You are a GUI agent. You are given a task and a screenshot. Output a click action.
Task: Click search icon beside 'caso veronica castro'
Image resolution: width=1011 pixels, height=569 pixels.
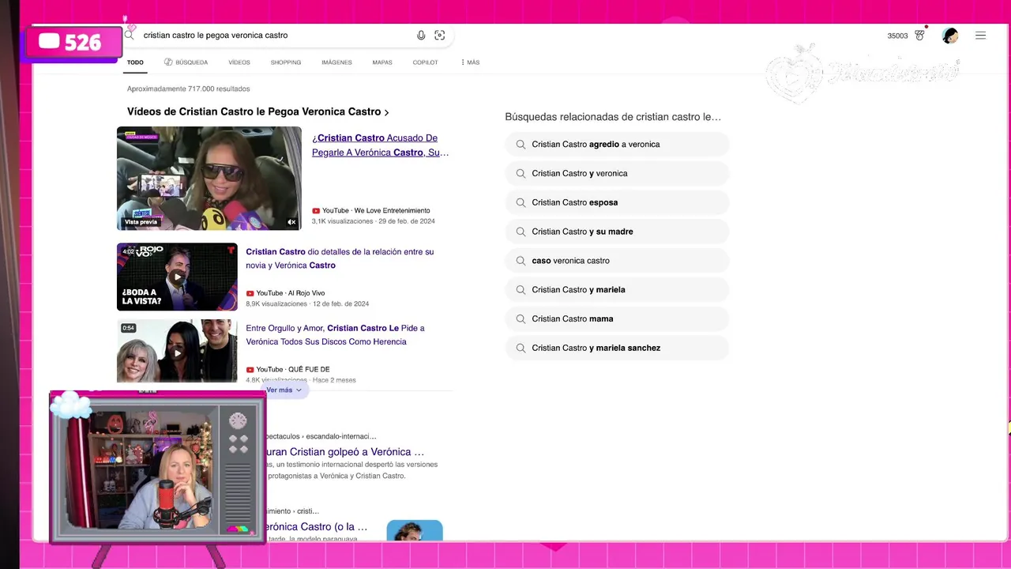521,261
